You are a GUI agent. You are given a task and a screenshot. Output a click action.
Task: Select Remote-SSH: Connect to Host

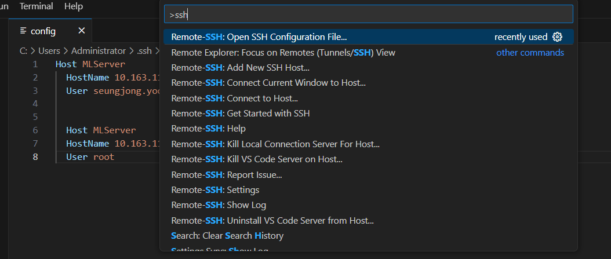pos(368,98)
